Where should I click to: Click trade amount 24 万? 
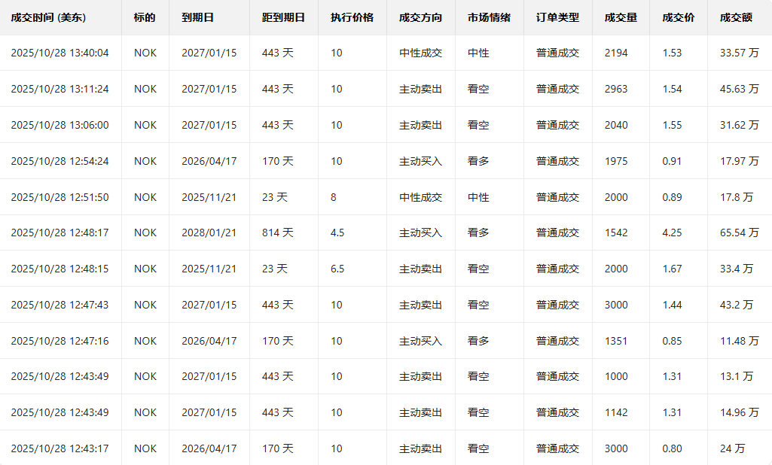[x=732, y=448]
